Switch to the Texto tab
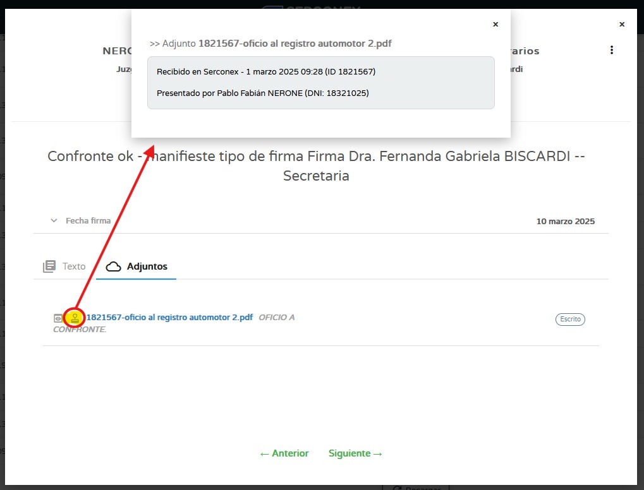Screen dimensions: 644x490 (73, 266)
